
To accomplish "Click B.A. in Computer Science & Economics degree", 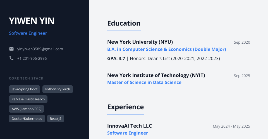I will coord(167,49).
